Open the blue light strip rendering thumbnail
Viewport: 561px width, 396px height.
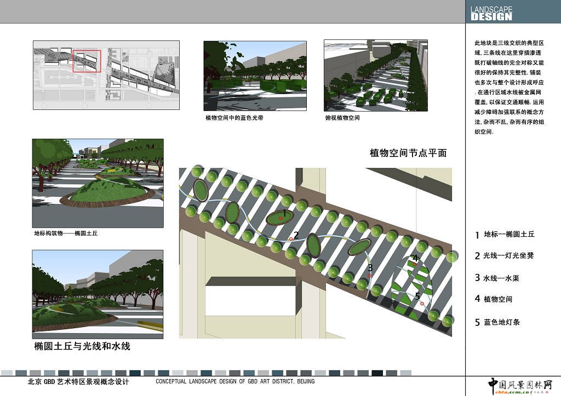coord(255,75)
